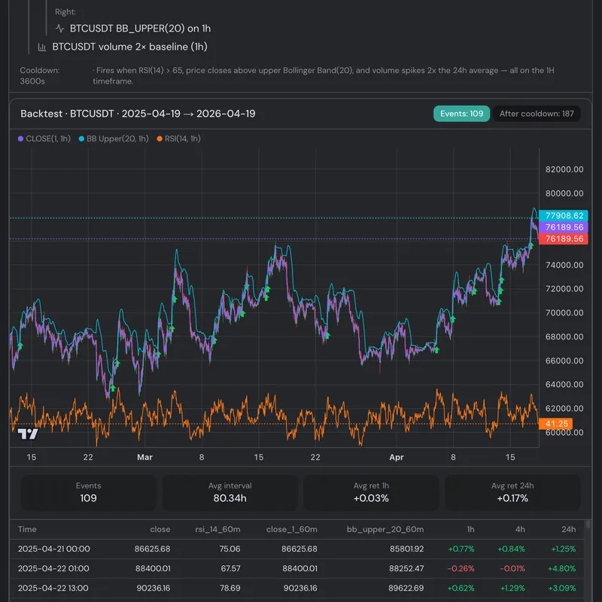Select the 2025-04-22 01:00 row time
The image size is (602, 602).
53,569
